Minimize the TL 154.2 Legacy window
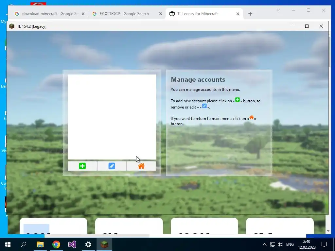 292,26
